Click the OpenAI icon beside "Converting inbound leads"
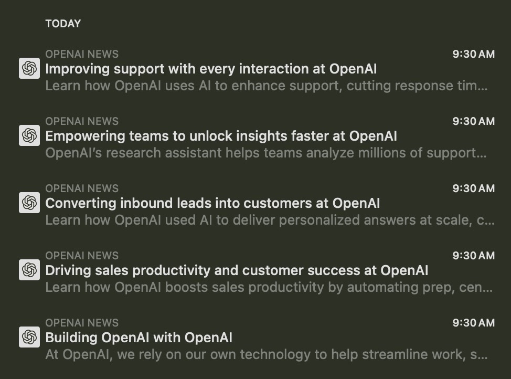Screen dimensions: 511x379 click(x=29, y=203)
